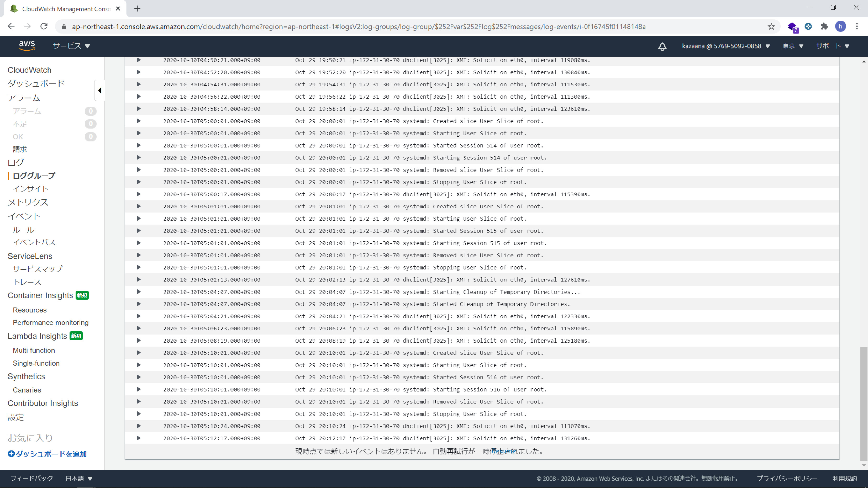868x488 pixels.
Task: Expand the Started Session 516 log row
Action: tap(139, 377)
